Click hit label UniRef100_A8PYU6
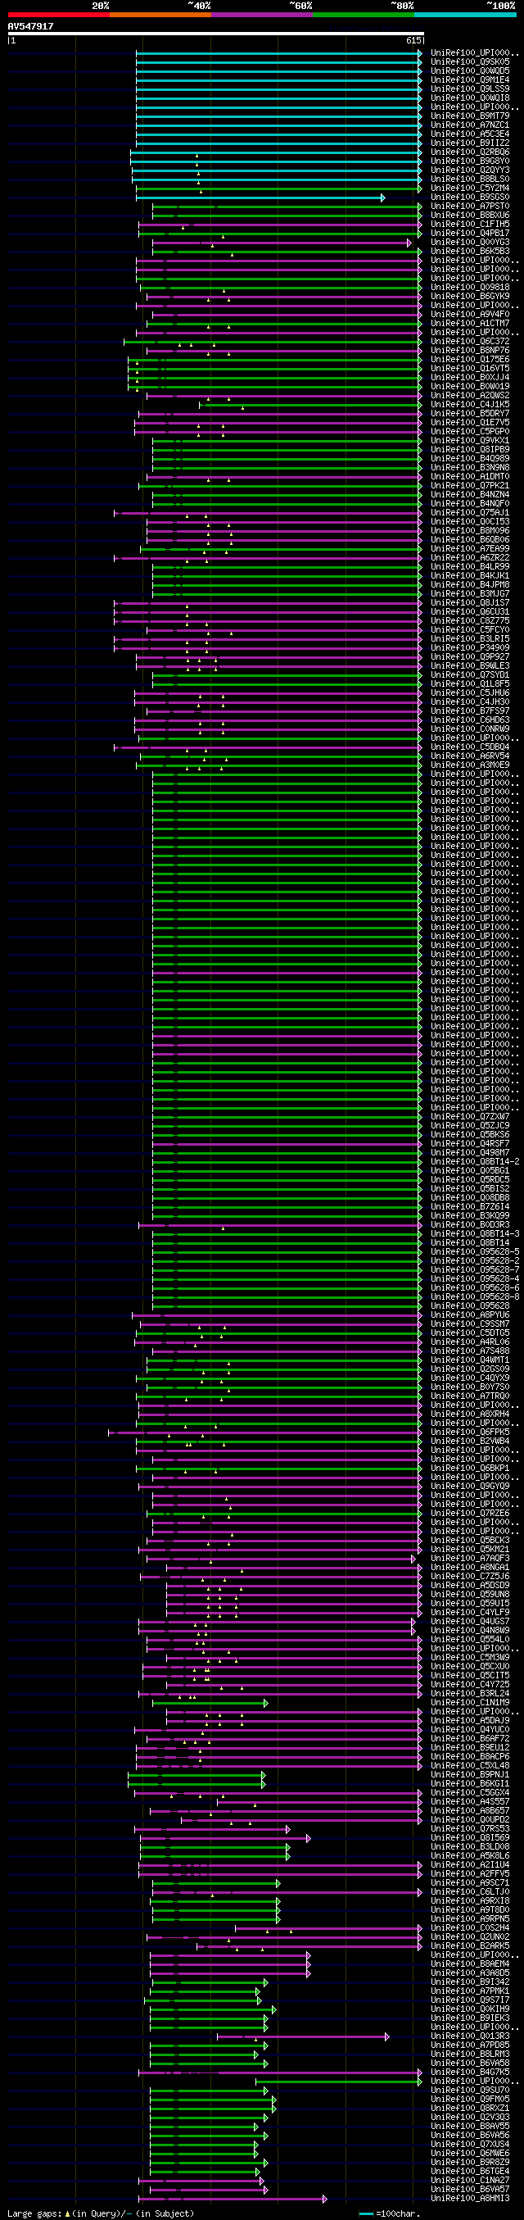The height and width of the screenshot is (2220, 524). tap(470, 1315)
